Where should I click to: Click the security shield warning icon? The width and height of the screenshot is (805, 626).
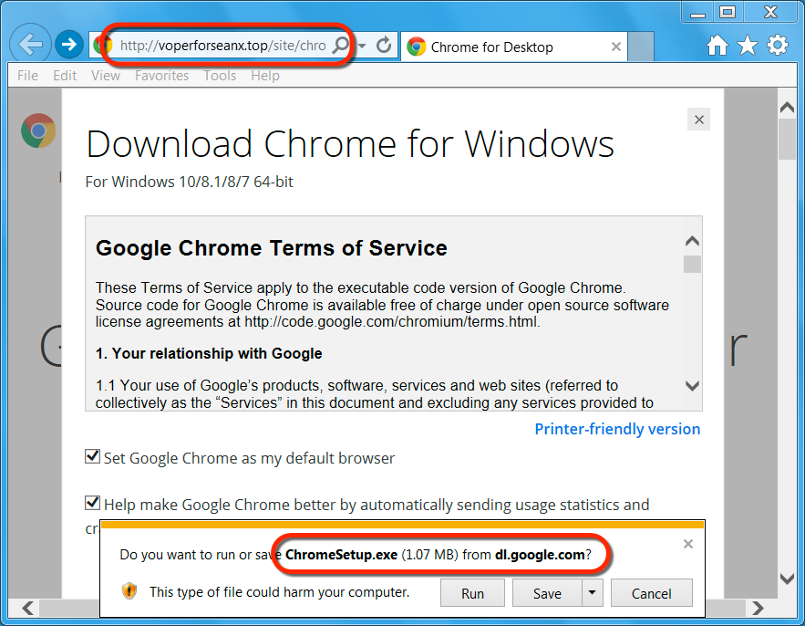[x=129, y=591]
